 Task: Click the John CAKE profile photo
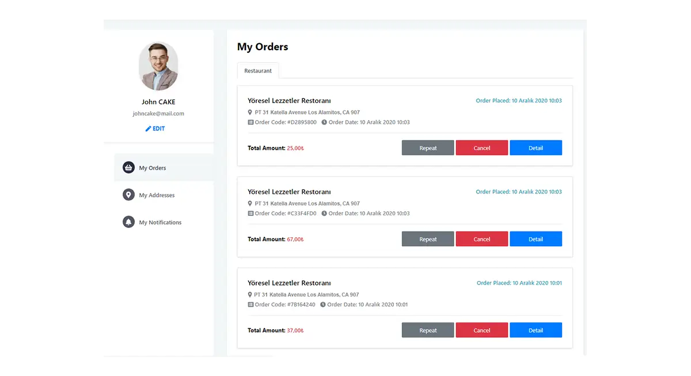[x=158, y=66]
